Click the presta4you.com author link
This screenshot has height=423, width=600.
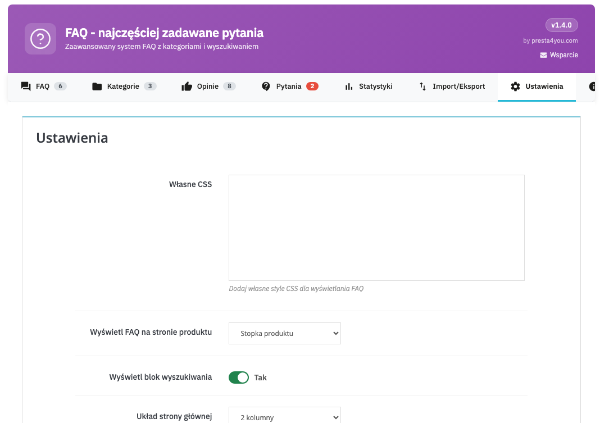554,40
